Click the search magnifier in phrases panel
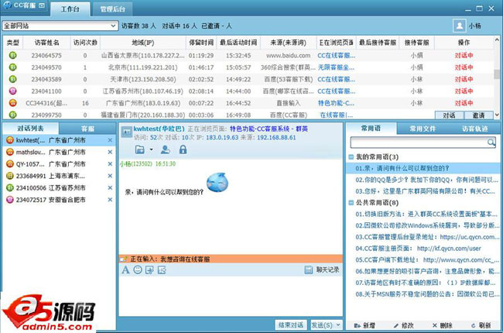This screenshot has width=503, height=333. tap(491, 142)
